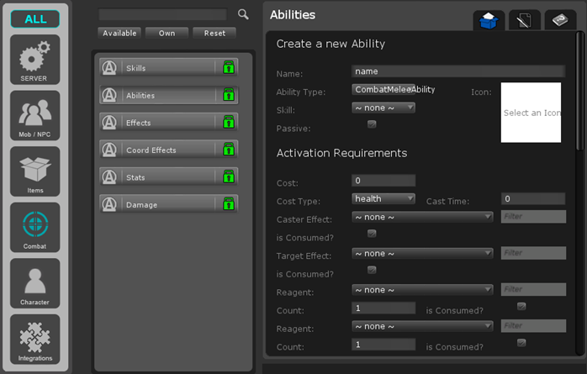Toggle Target Effect is Consumed checkbox
Image resolution: width=587 pixels, height=374 pixels.
point(372,271)
